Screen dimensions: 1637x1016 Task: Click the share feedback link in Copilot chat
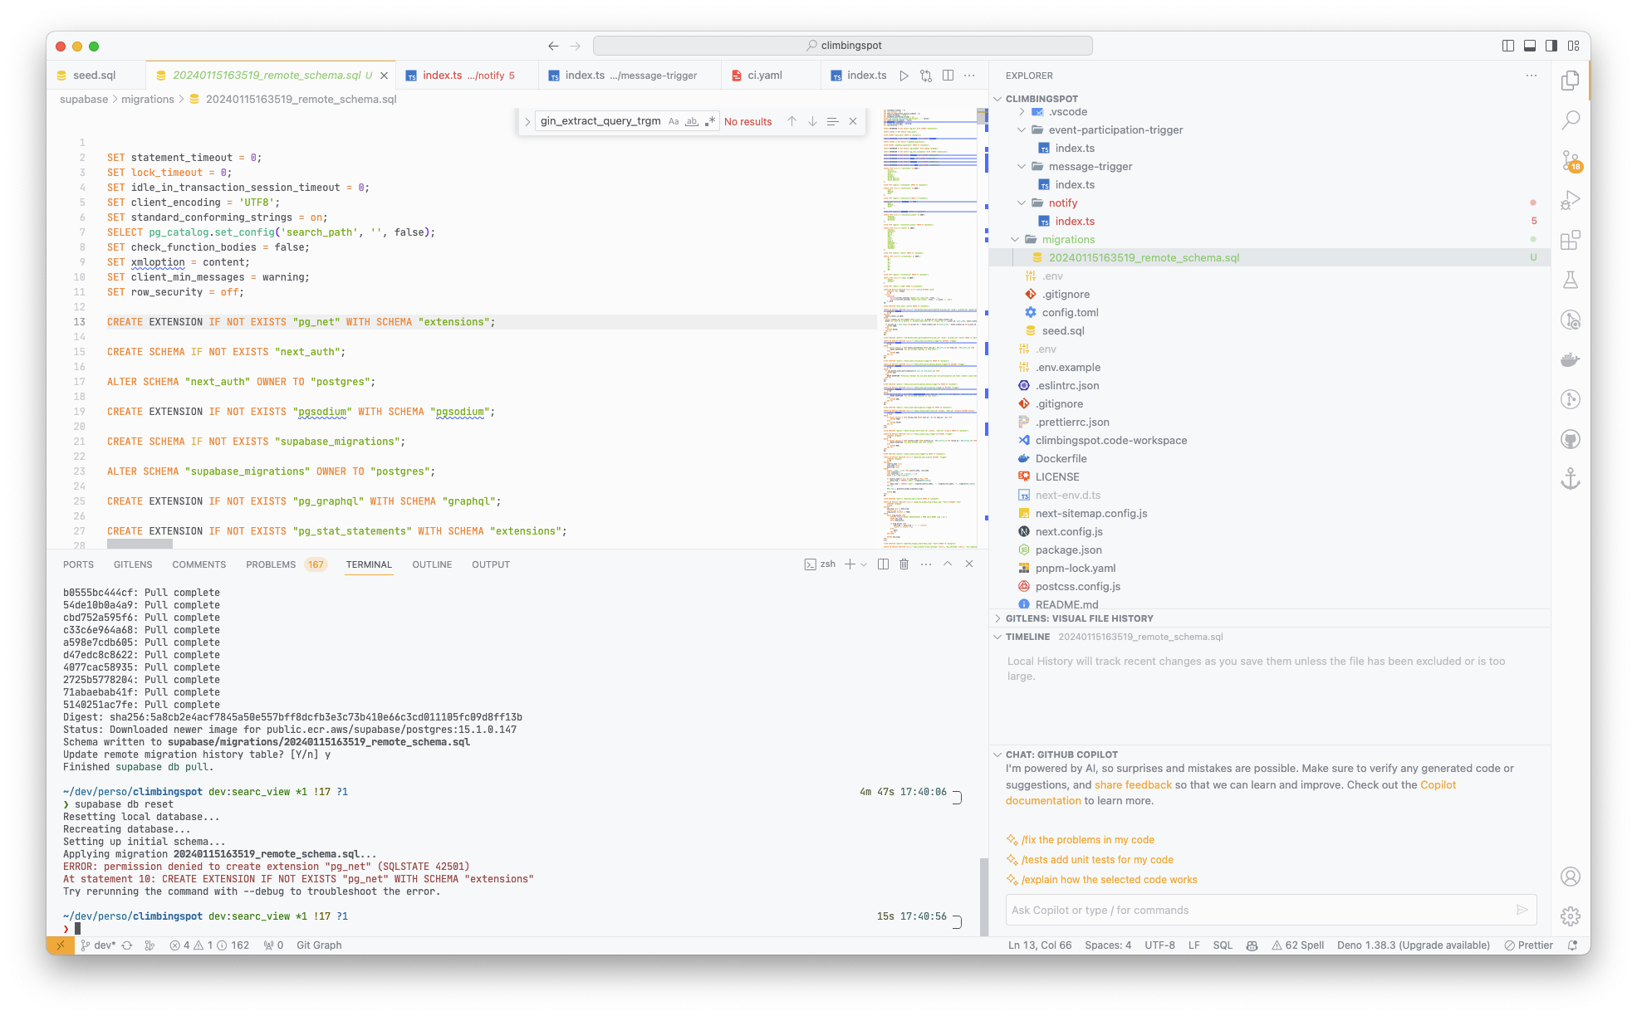[1133, 784]
